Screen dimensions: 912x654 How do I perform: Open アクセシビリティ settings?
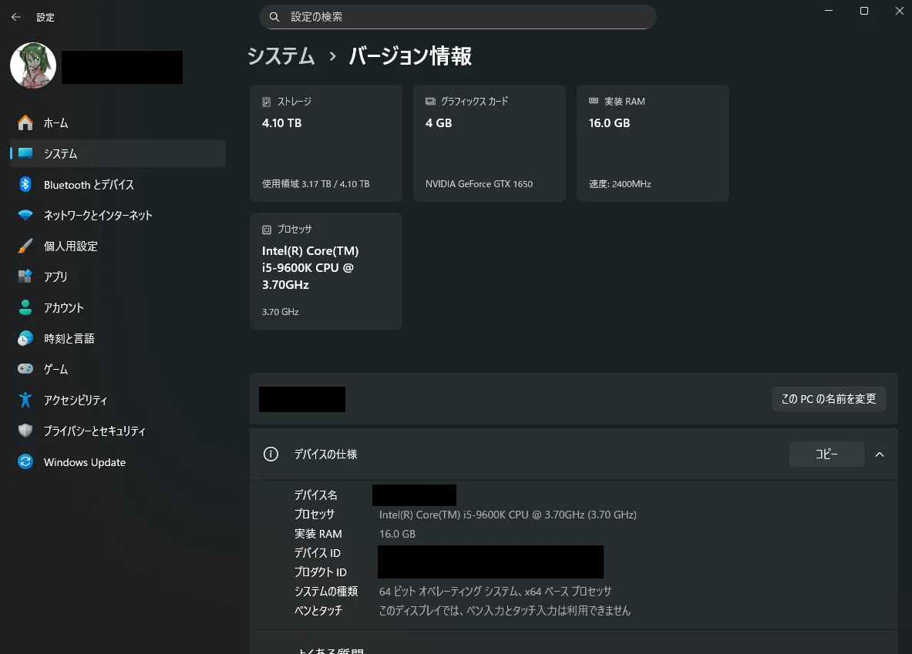(x=117, y=400)
